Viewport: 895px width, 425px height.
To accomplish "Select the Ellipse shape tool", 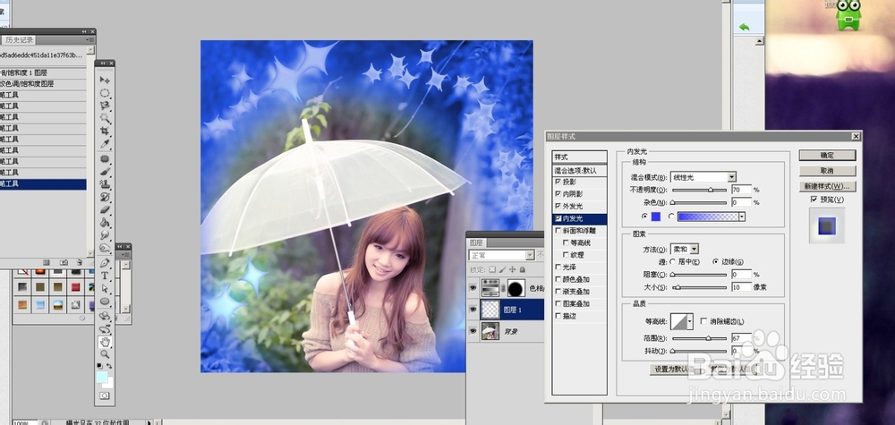I will 105,302.
